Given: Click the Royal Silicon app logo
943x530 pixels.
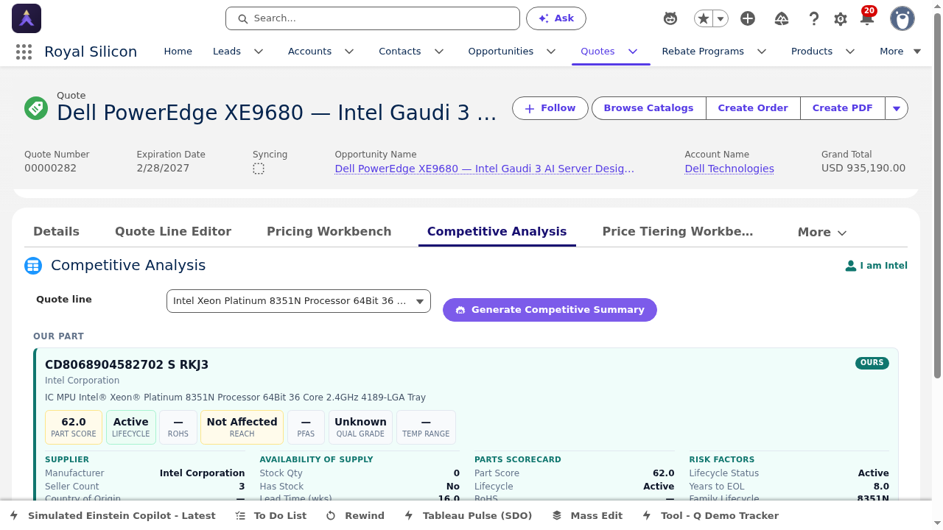Looking at the screenshot, I should click(27, 18).
